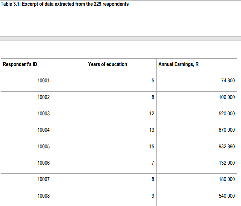Click annual earnings value 520 000

point(227,114)
